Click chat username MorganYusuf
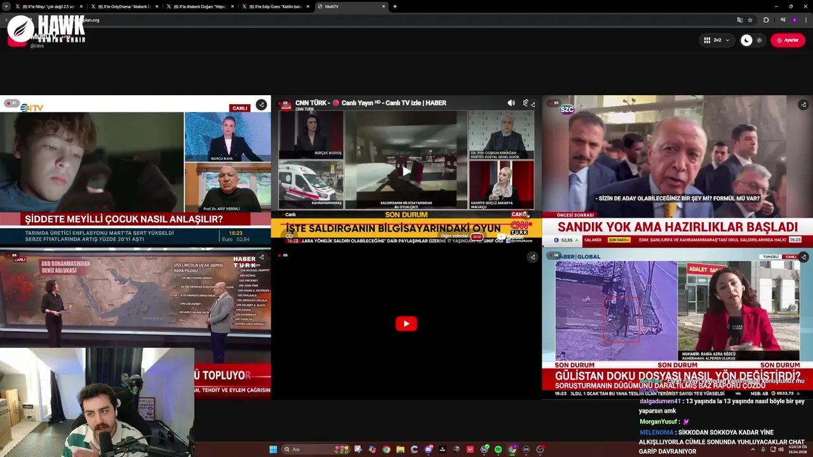Viewport: 813px width, 457px height. point(658,421)
